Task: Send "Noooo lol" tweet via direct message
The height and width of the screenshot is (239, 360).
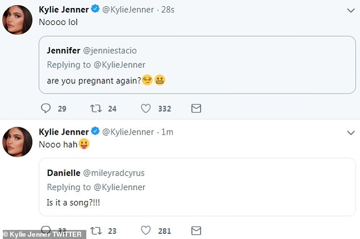Action: coord(196,108)
